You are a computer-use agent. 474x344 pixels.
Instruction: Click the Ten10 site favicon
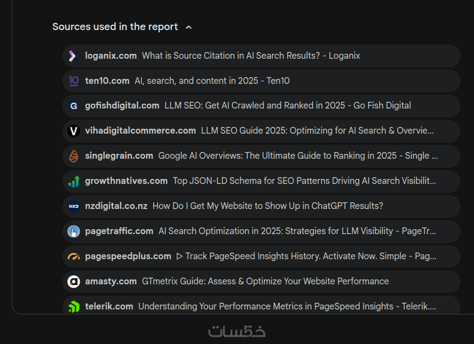coord(73,81)
